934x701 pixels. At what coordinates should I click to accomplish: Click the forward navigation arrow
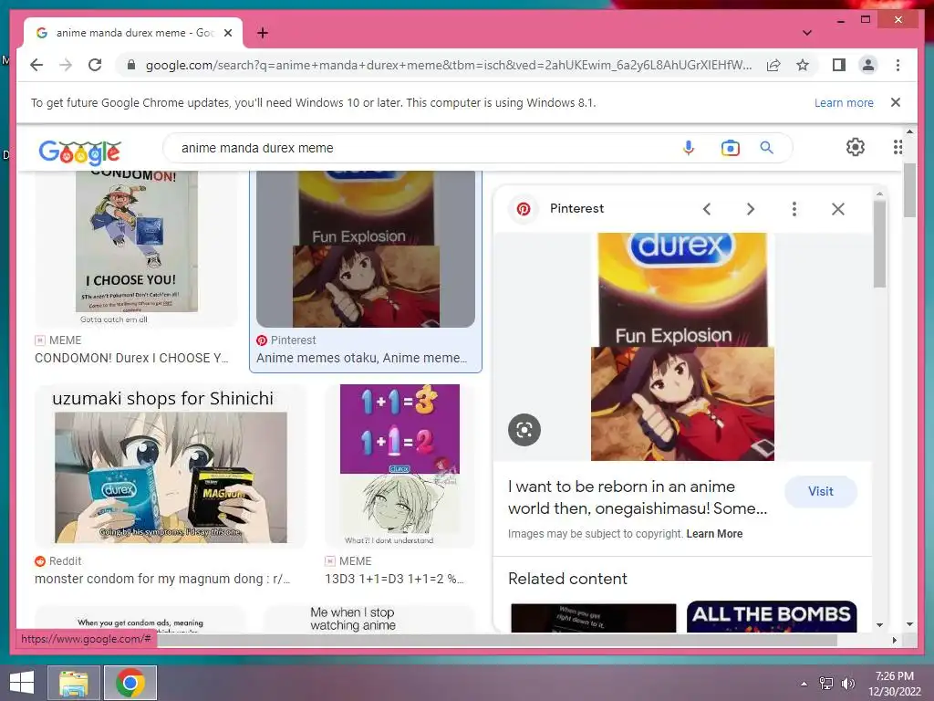coord(66,65)
